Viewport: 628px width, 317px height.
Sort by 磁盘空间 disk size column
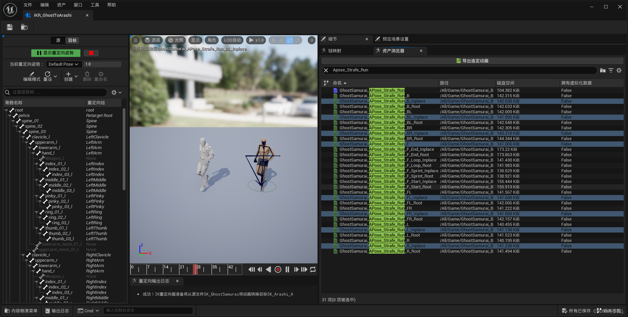[527, 83]
